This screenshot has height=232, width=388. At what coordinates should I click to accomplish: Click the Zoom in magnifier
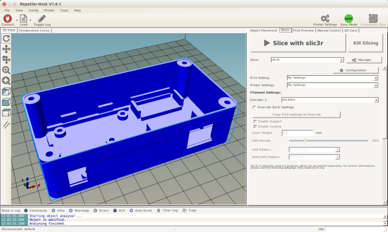[6, 70]
